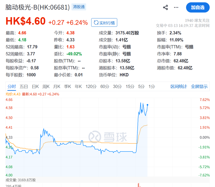Image resolution: width=215 pixels, height=187 pixels.
Task: Switch to the 120分 interval
Action: coord(91,86)
